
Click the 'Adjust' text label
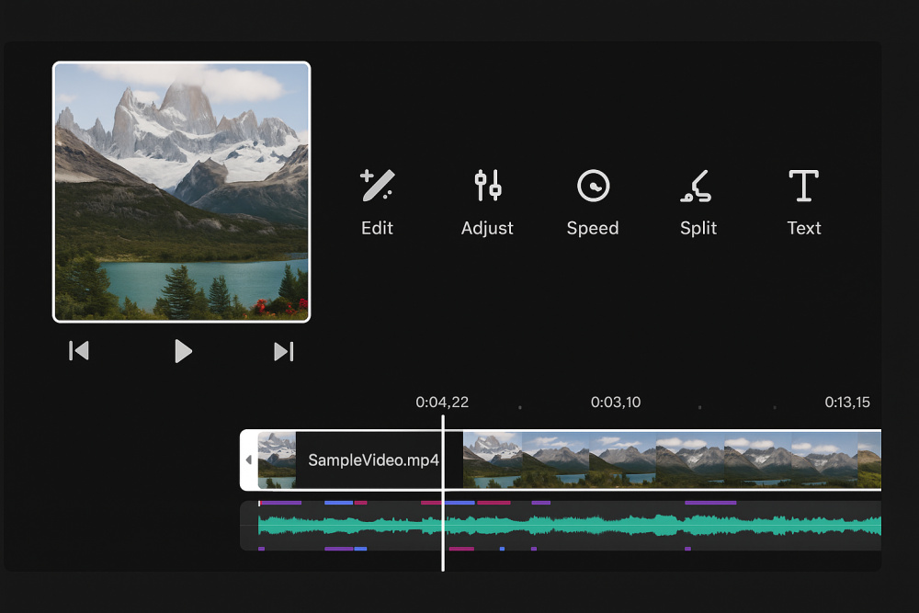click(x=487, y=228)
